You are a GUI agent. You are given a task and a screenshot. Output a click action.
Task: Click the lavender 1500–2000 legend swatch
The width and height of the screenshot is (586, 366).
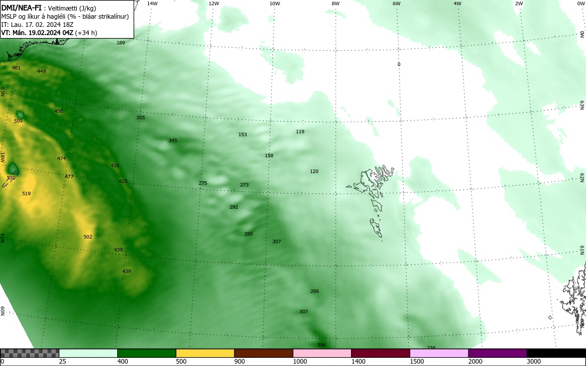click(439, 353)
